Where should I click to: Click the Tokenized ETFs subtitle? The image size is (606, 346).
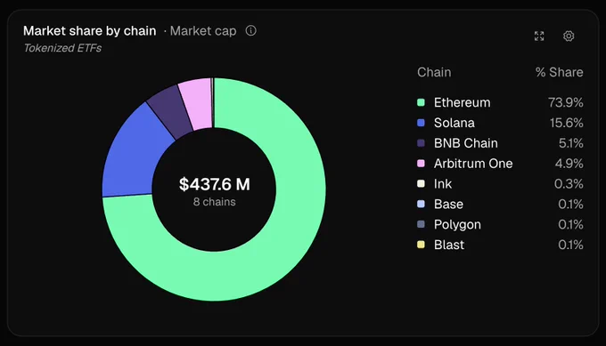pyautogui.click(x=62, y=48)
